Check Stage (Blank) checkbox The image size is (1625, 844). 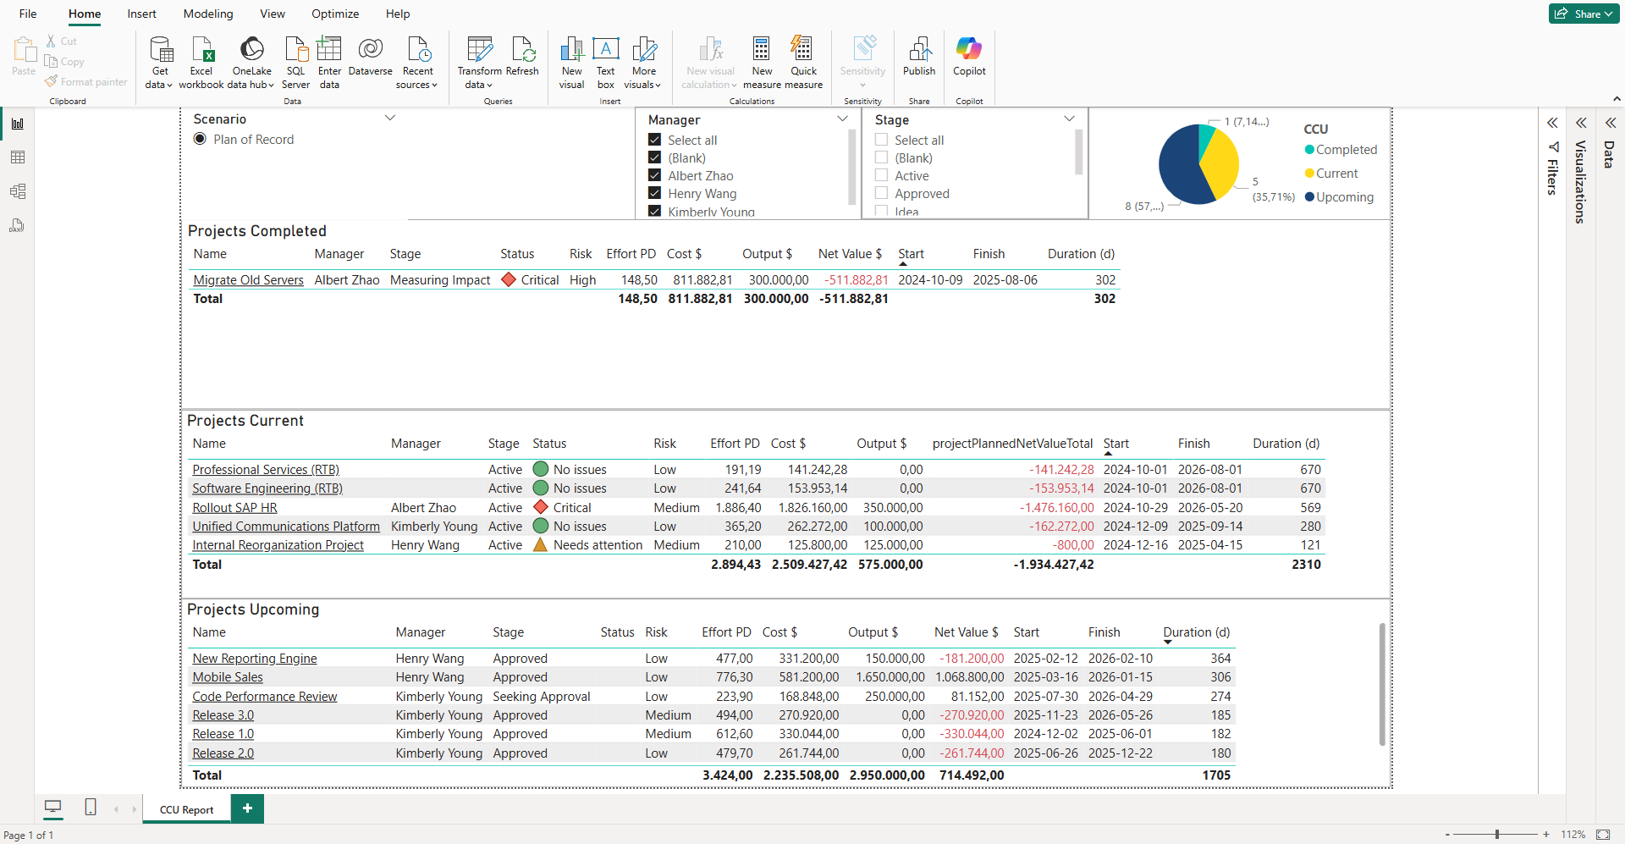tap(881, 157)
